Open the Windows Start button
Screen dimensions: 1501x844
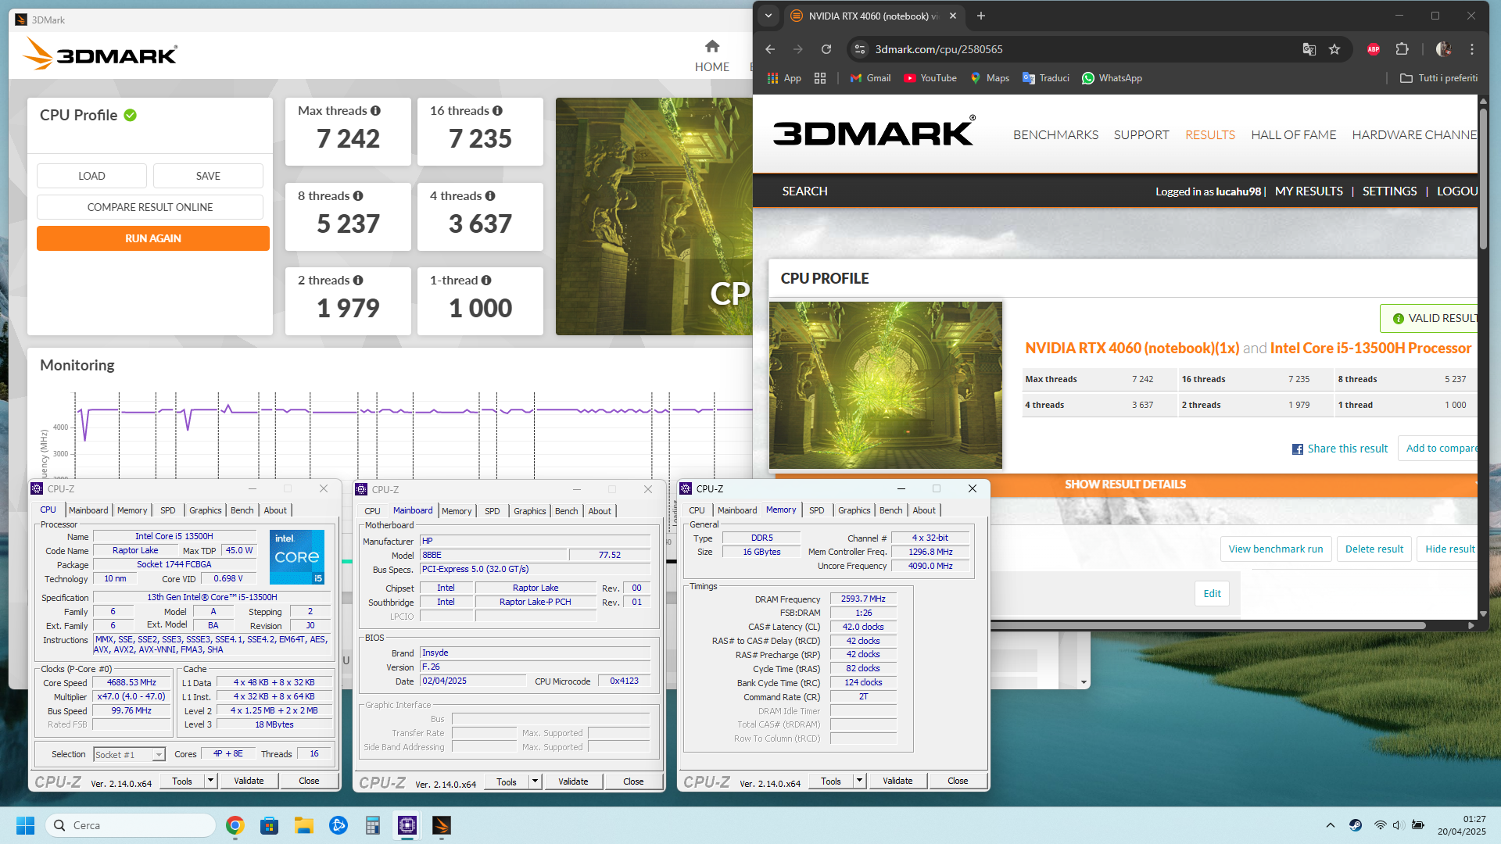pos(25,825)
